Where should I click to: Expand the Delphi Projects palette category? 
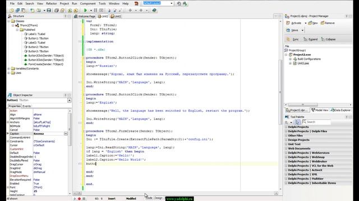pyautogui.click(x=286, y=127)
